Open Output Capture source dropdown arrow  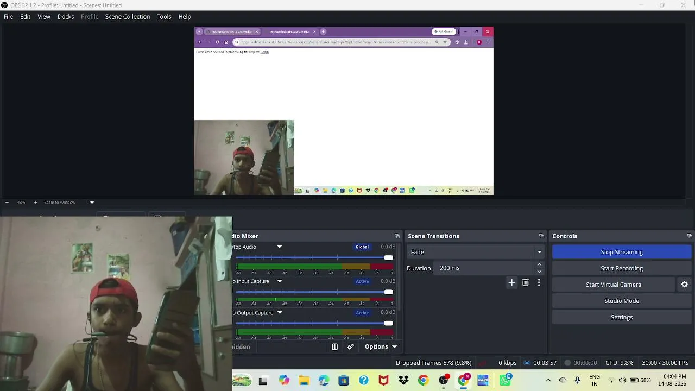tap(280, 313)
